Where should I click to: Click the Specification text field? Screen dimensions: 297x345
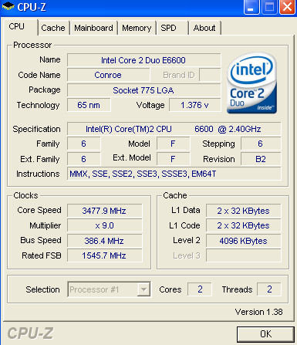[x=174, y=129]
